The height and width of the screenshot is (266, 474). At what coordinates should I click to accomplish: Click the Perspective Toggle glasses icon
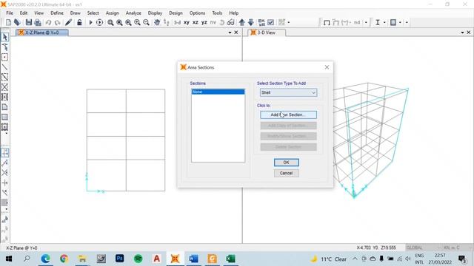pyautogui.click(x=230, y=22)
